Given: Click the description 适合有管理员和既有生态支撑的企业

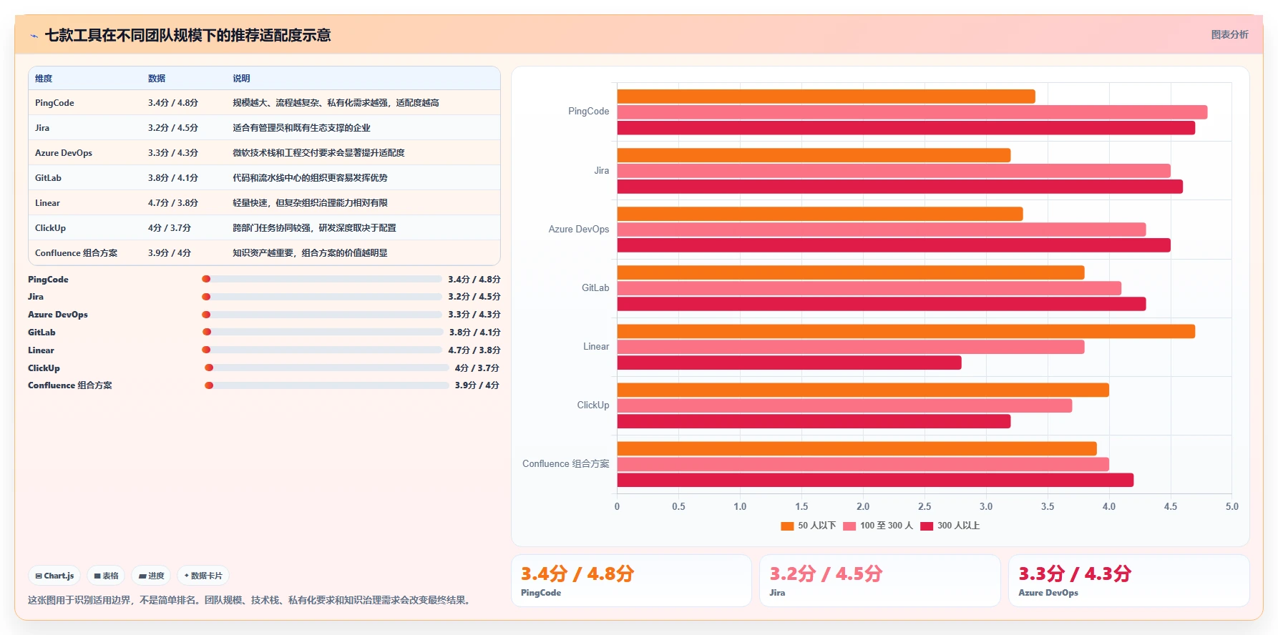Looking at the screenshot, I should 301,128.
